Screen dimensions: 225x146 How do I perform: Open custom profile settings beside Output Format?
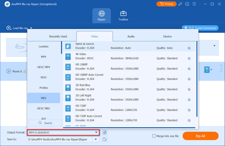pos(105,132)
